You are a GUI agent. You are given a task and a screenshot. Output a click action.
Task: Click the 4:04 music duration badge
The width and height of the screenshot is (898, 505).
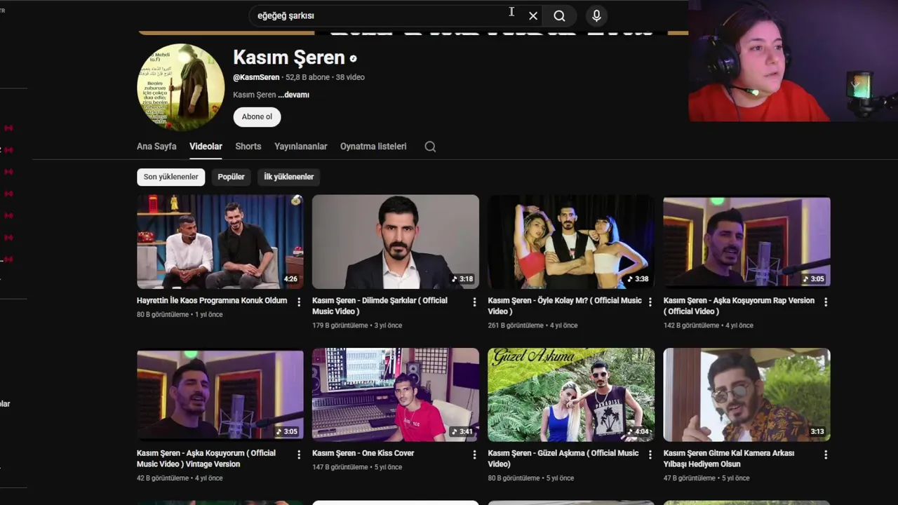[x=637, y=432]
